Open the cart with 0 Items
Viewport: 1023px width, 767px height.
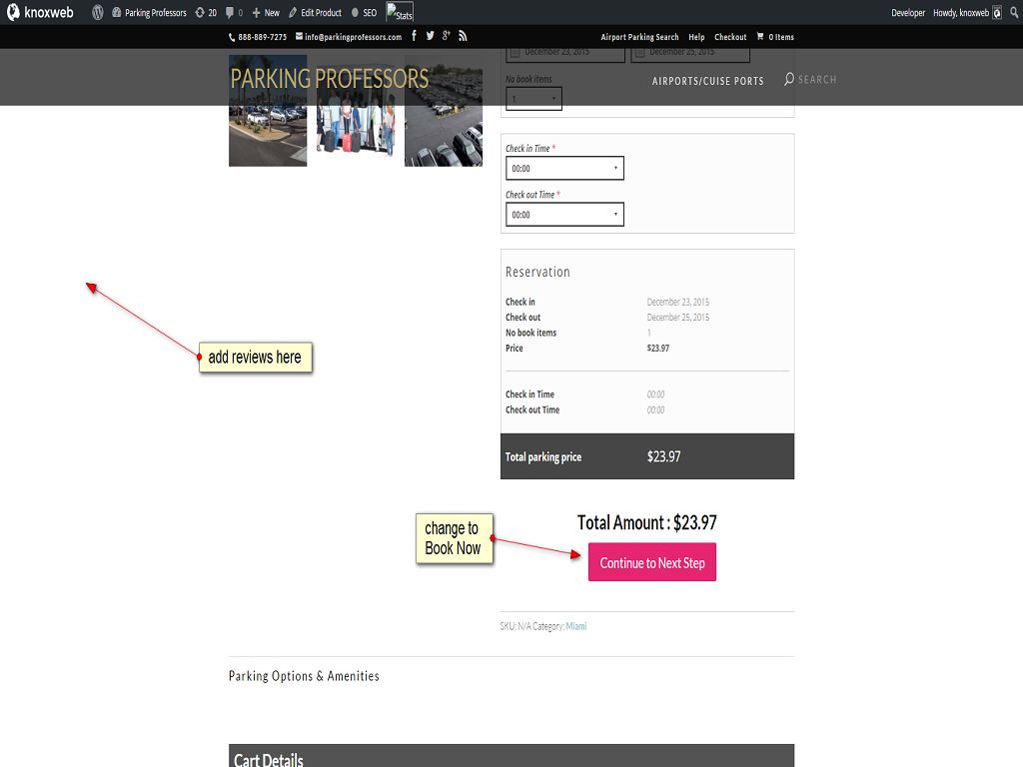click(775, 37)
